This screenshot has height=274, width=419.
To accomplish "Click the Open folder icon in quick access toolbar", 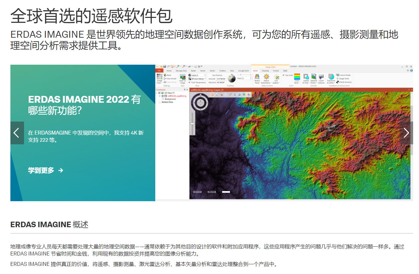I will pos(161,66).
